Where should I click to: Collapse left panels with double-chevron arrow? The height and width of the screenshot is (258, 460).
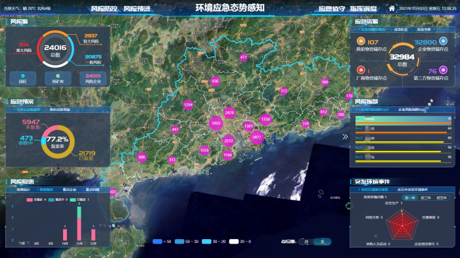coord(114,137)
